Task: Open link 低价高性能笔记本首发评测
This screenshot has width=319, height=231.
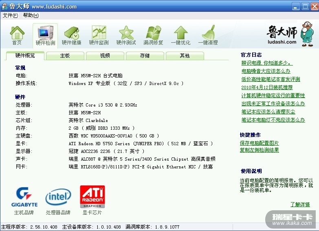Action: click(271, 79)
